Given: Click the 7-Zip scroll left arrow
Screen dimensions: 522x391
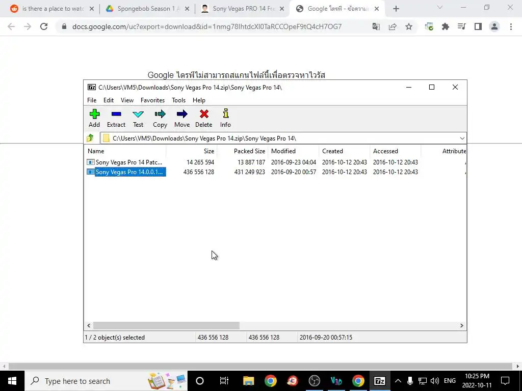Looking at the screenshot, I should pyautogui.click(x=89, y=325).
